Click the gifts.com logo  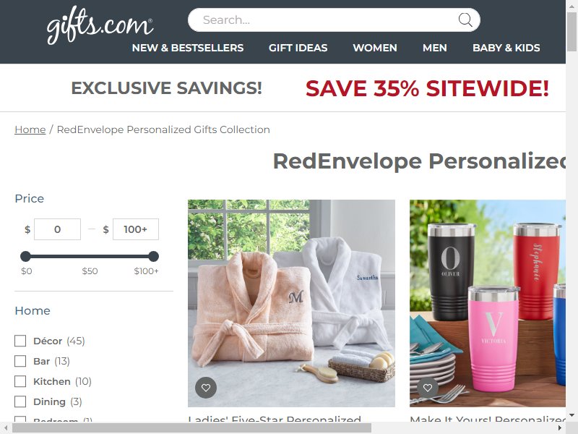pyautogui.click(x=100, y=25)
